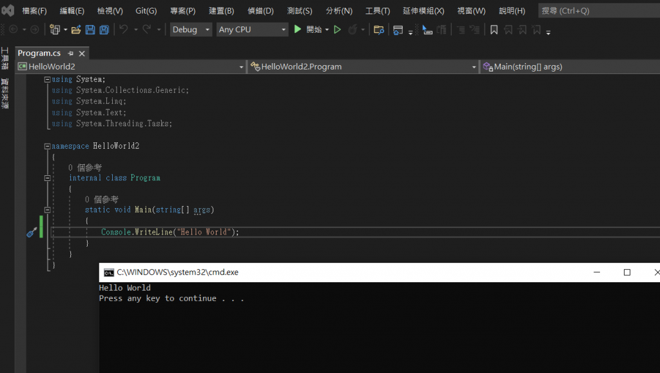This screenshot has width=660, height=373.
Task: Open the 分析(N) menu
Action: 339,11
